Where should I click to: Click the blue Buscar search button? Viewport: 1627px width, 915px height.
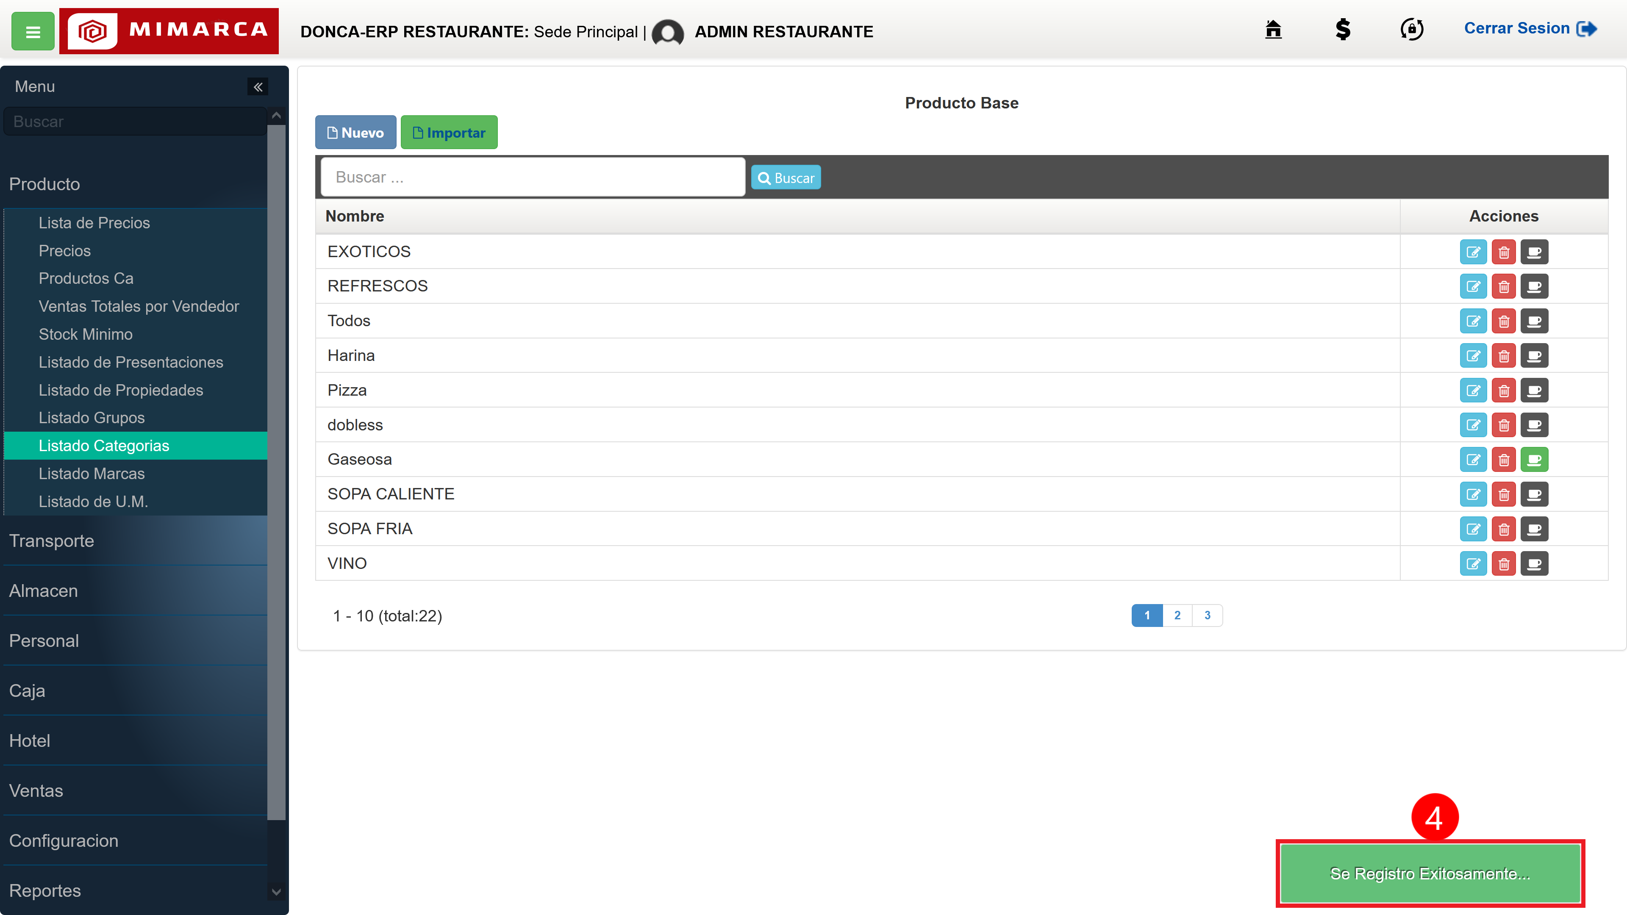[x=786, y=178]
